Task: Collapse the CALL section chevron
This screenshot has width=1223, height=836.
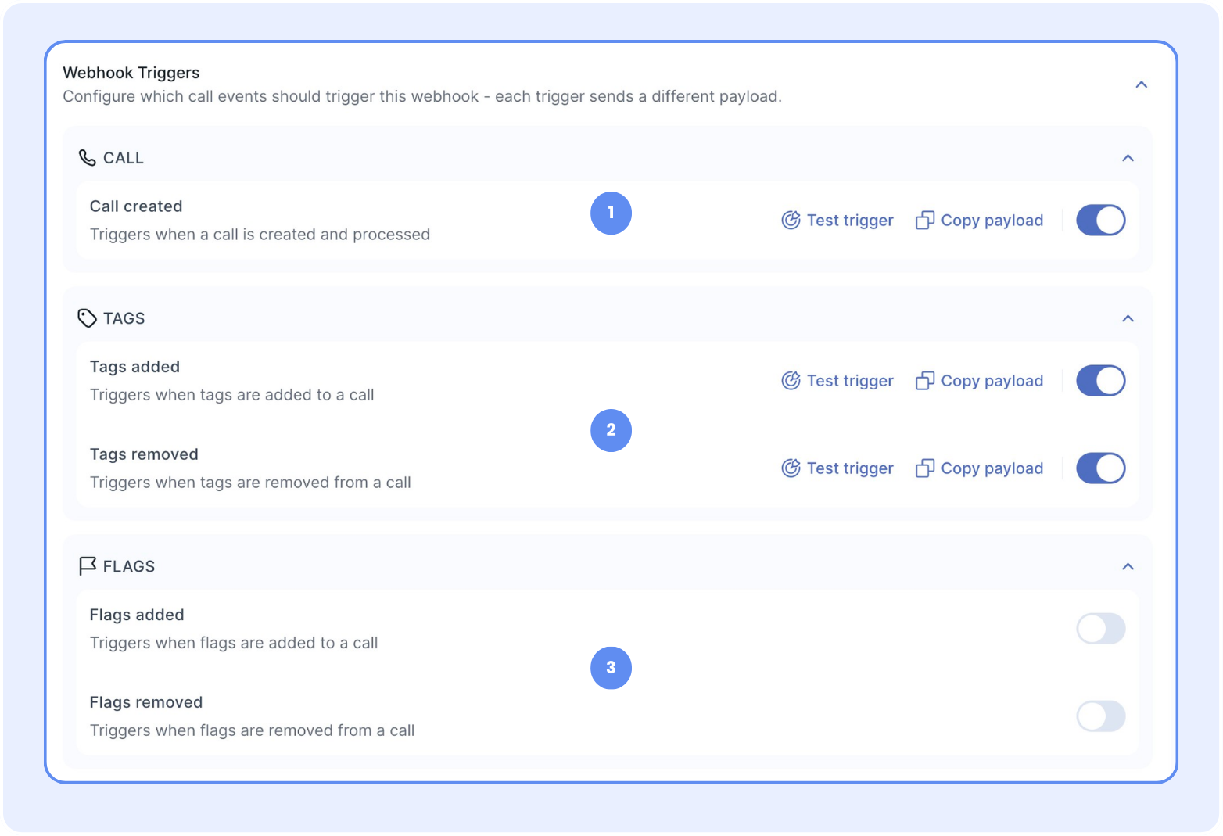Action: (1128, 158)
